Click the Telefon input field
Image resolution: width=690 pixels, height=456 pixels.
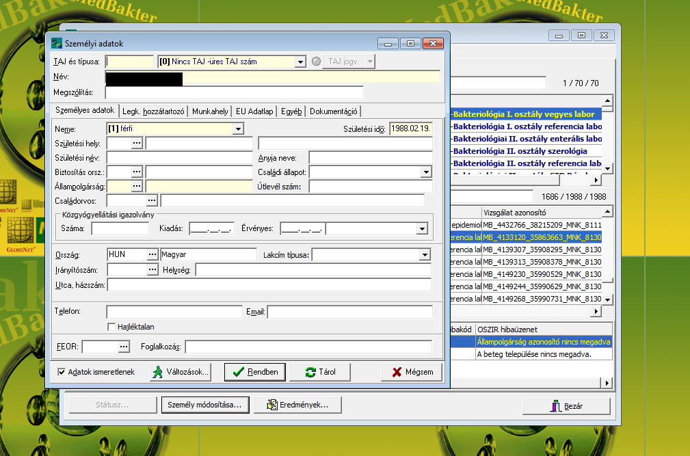pos(174,312)
